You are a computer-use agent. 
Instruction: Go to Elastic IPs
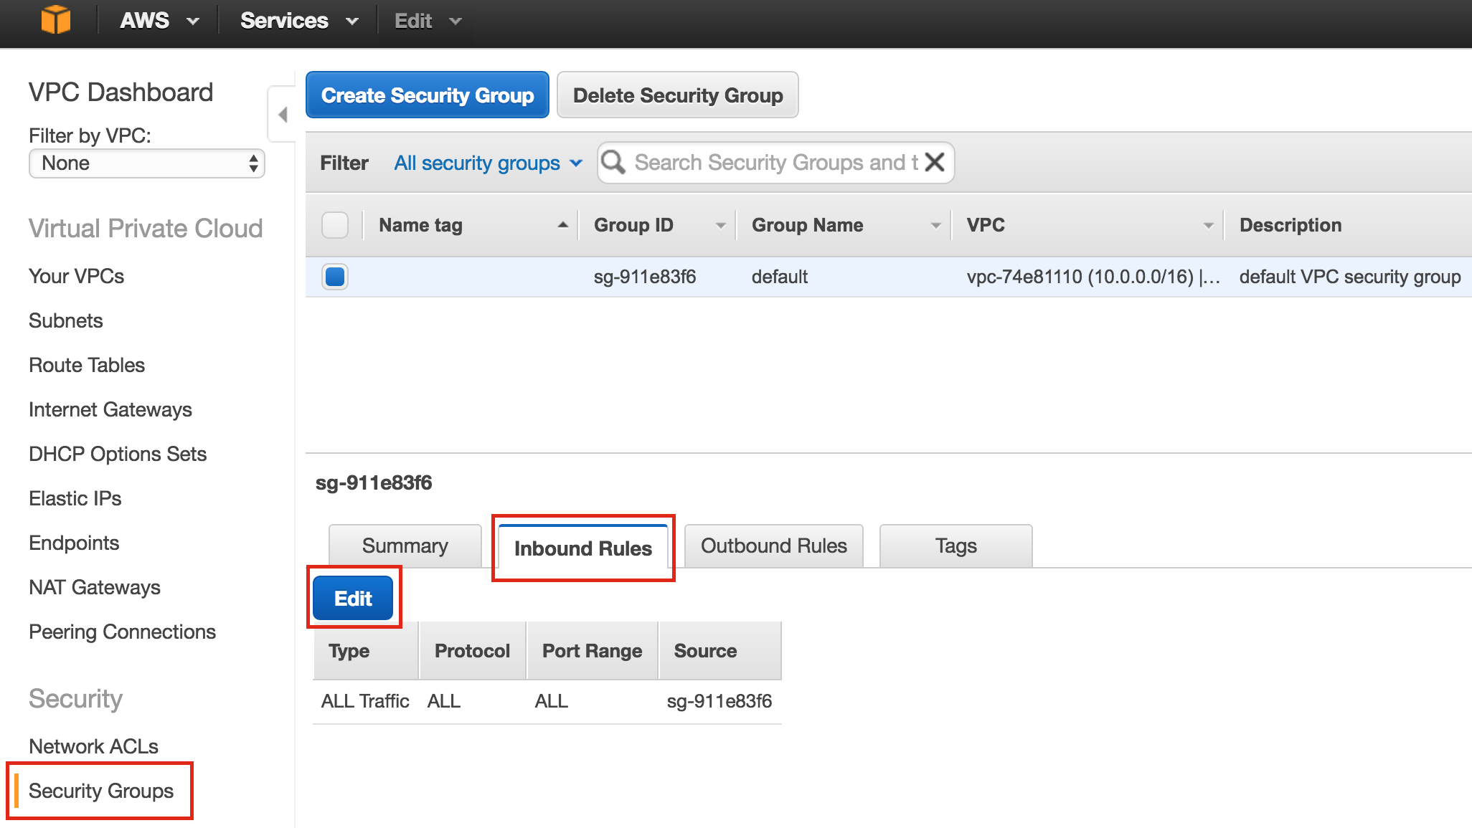point(75,498)
